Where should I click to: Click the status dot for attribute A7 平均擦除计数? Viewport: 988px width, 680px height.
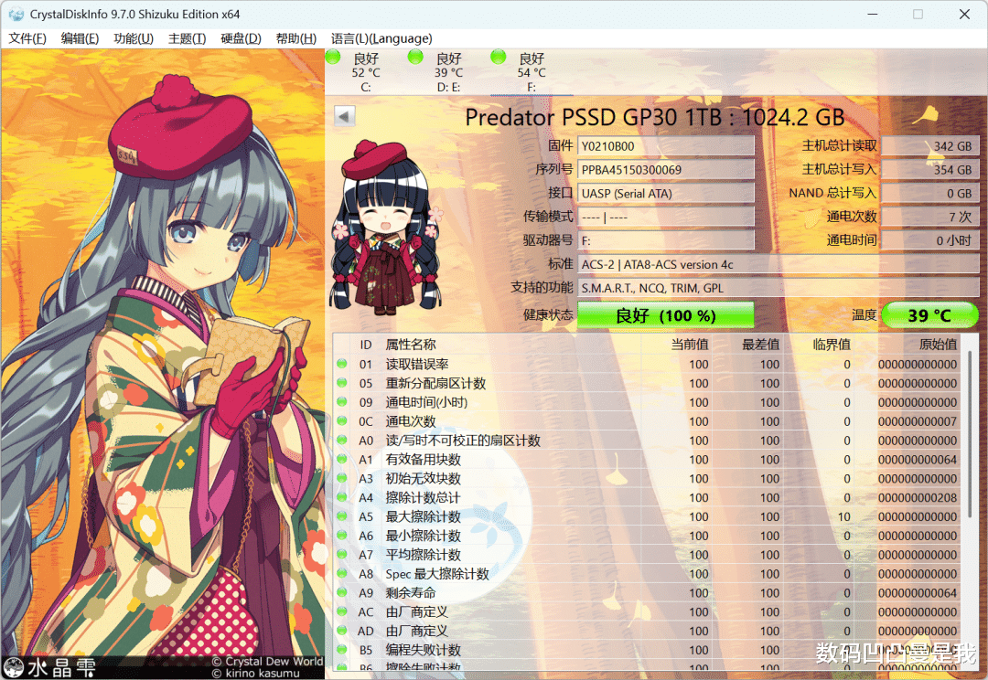click(342, 554)
